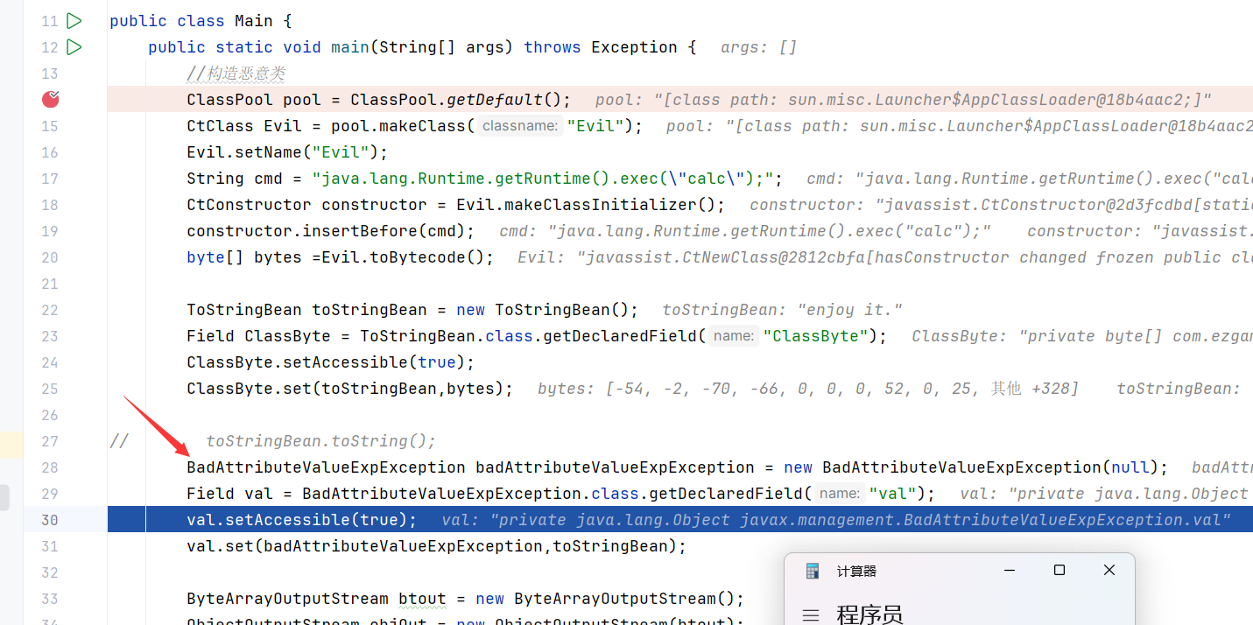Click the 其他 +328 inline bytes expander
This screenshot has width=1253, height=625.
pos(1031,389)
